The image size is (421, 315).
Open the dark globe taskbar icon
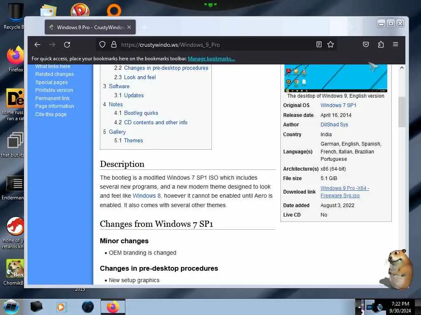coord(88,307)
